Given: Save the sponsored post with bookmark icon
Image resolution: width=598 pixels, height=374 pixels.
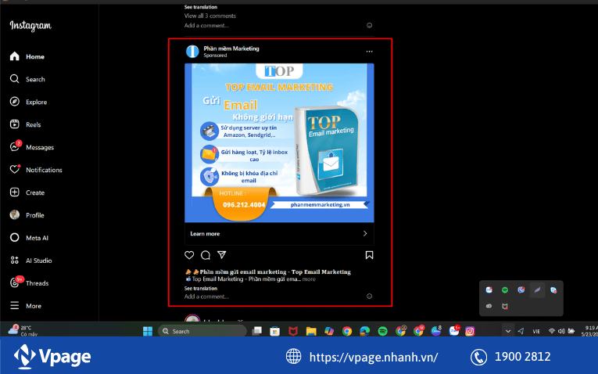Looking at the screenshot, I should click(369, 255).
